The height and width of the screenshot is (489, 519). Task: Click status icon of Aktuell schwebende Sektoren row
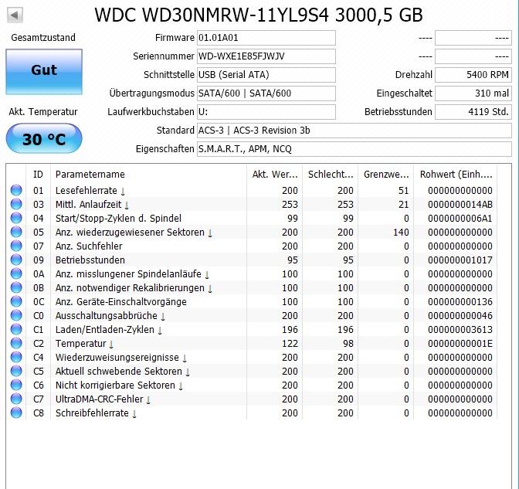click(x=16, y=371)
